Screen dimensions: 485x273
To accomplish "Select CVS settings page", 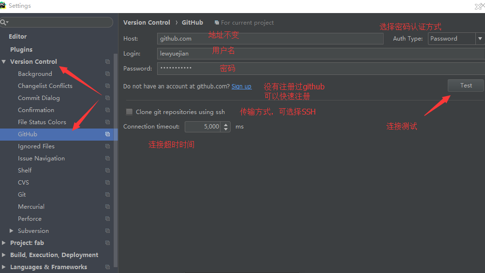I will pos(23,182).
